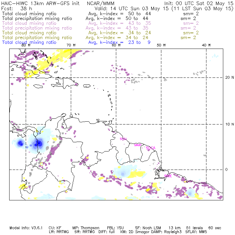Click the black 'Total cloud mixing ratio' legend label
Screen dimensions: 235x235
[x=29, y=14]
